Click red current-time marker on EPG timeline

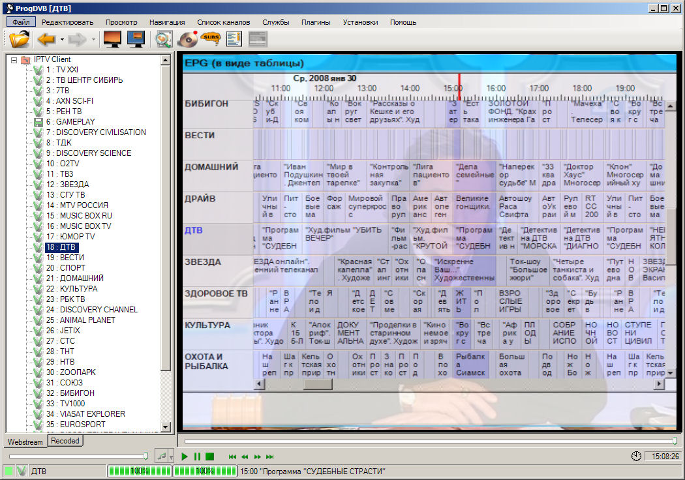(x=459, y=87)
